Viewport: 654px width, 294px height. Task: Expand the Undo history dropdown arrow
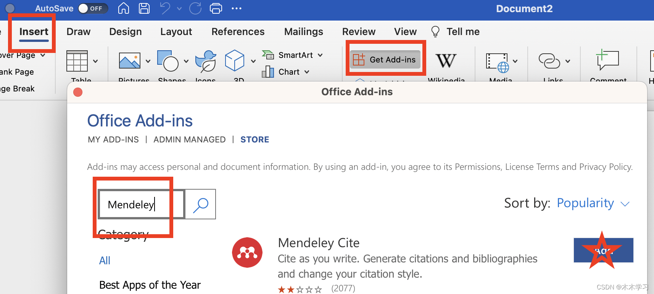pos(179,8)
